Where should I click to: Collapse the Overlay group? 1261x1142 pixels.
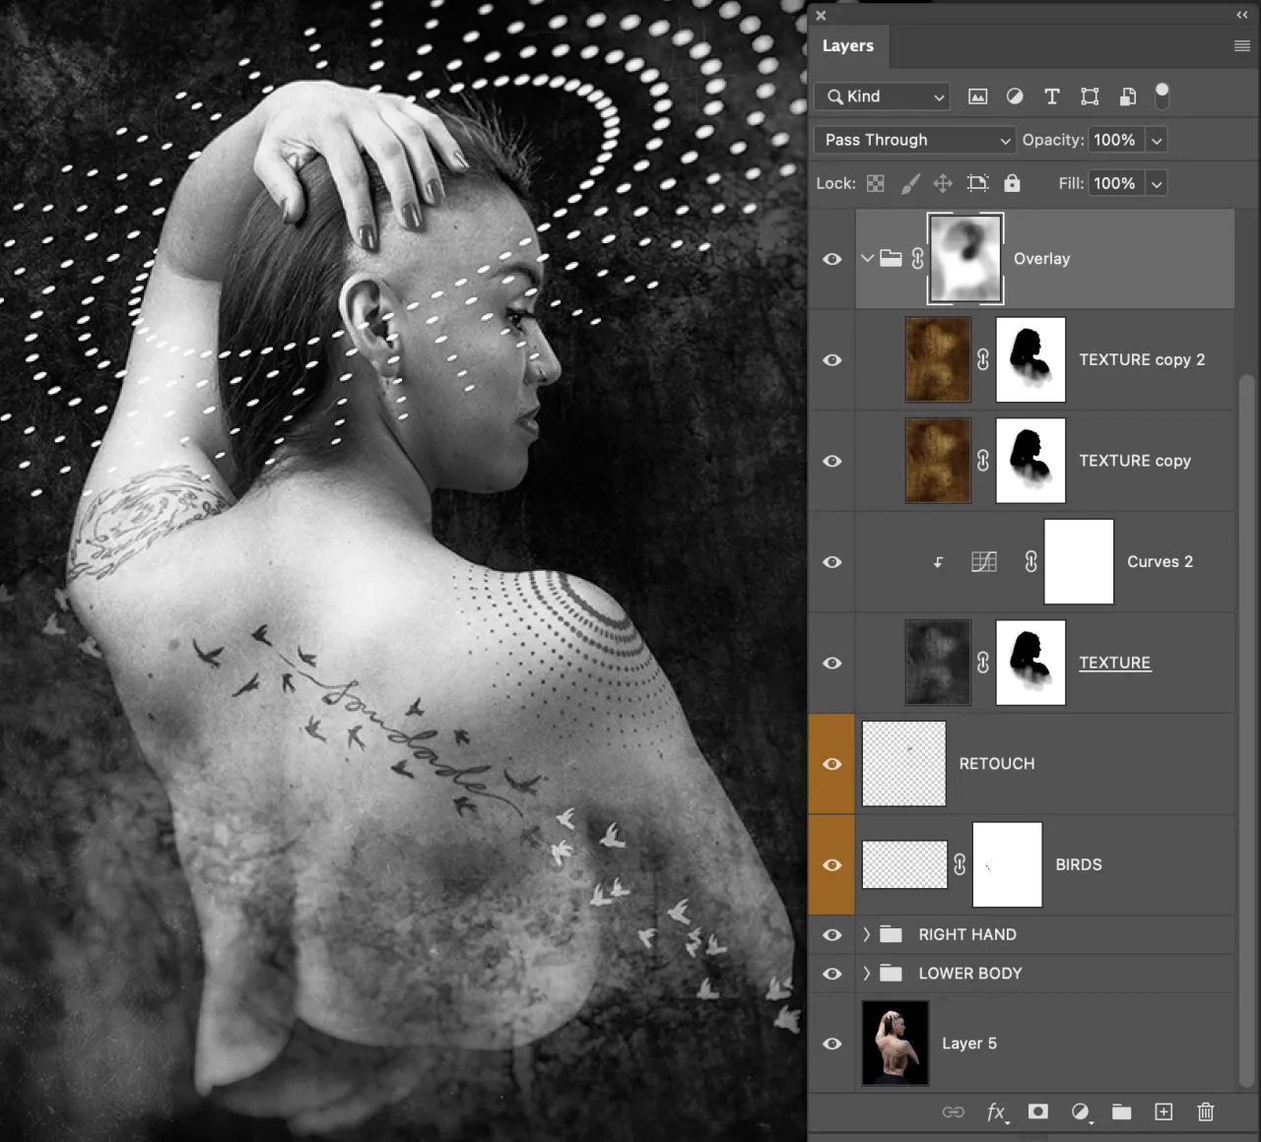pos(867,258)
